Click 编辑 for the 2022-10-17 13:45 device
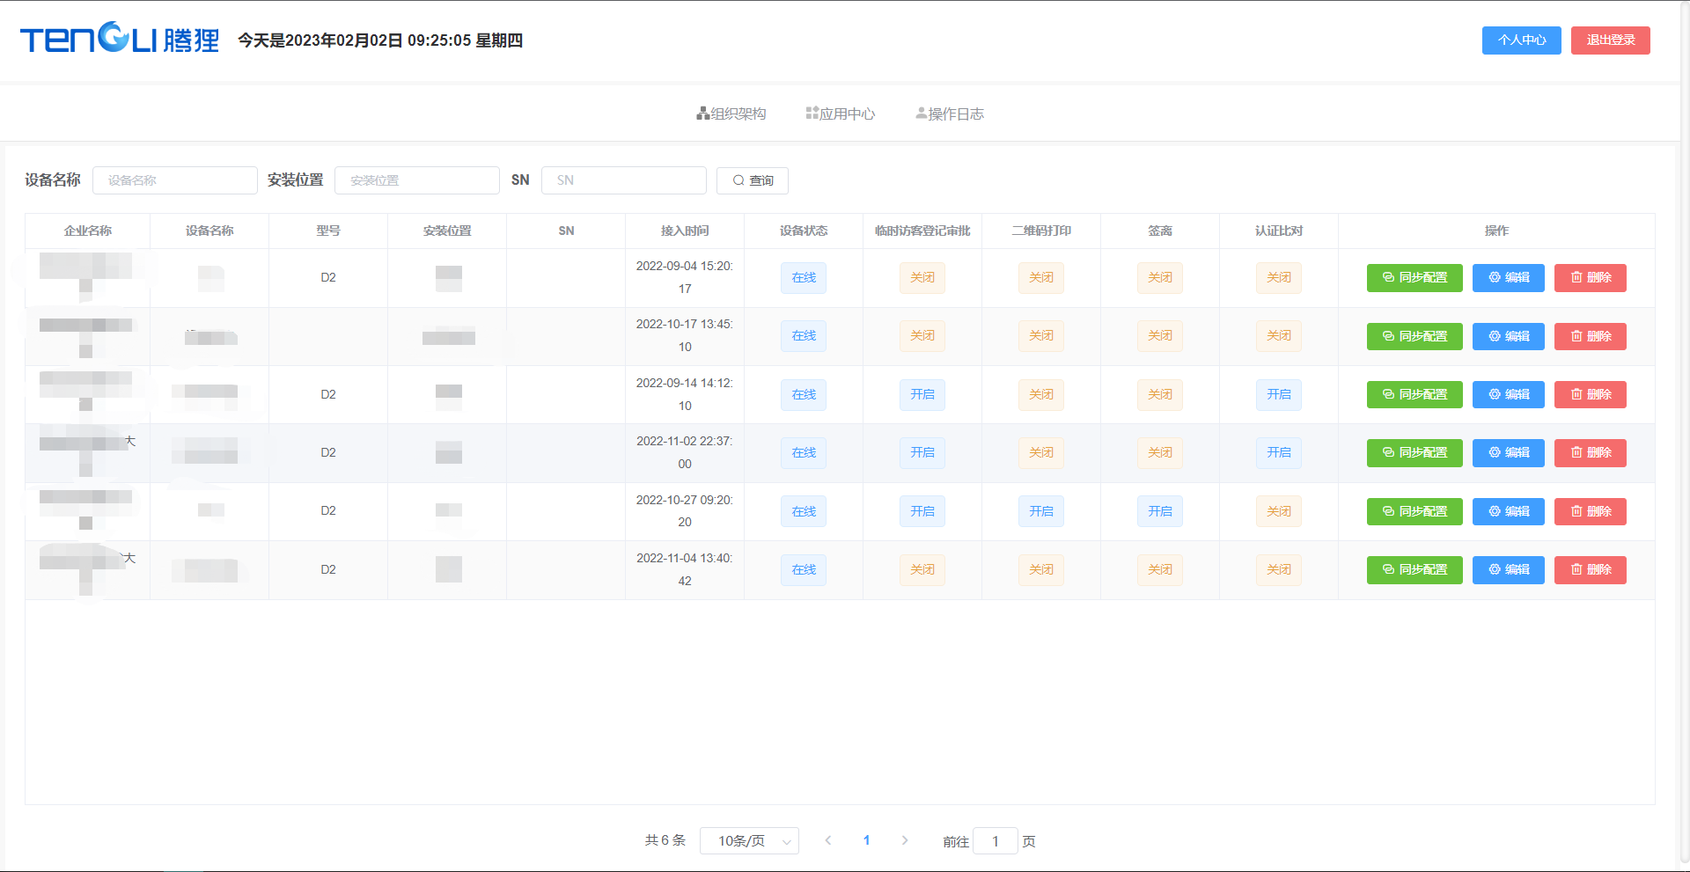This screenshot has width=1690, height=872. tap(1508, 336)
